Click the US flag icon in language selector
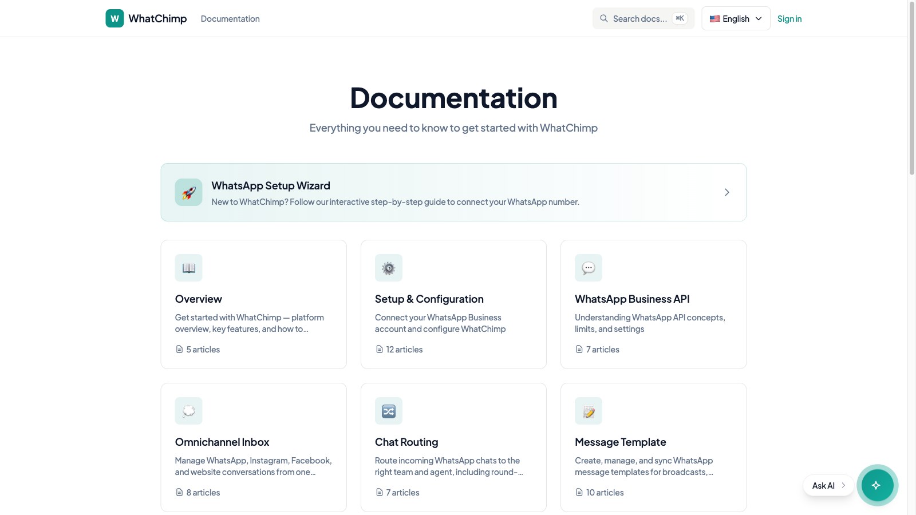The width and height of the screenshot is (916, 515). tap(714, 18)
